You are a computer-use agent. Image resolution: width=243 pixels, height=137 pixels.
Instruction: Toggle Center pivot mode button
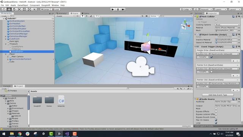coord(45,10)
